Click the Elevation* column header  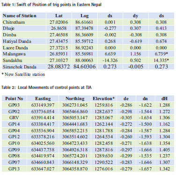coord(103,99)
